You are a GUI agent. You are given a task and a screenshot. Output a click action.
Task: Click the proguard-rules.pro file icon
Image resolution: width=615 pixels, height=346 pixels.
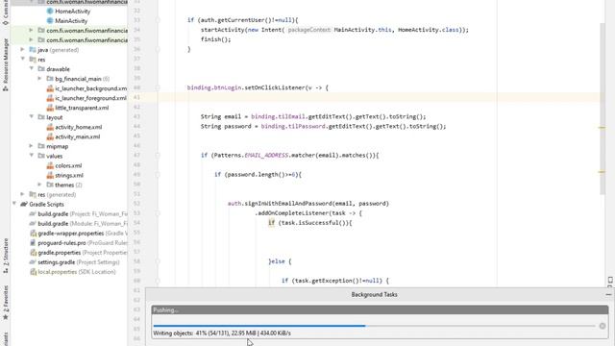pos(33,243)
